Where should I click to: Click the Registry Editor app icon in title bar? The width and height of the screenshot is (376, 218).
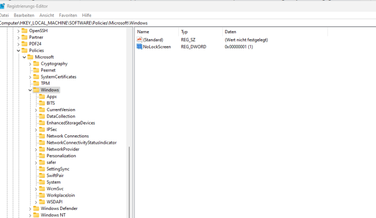[x=2, y=6]
